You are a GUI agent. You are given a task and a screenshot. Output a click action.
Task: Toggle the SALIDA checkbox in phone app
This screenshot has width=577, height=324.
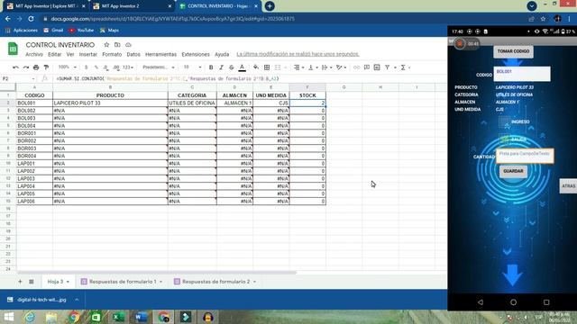(505, 139)
